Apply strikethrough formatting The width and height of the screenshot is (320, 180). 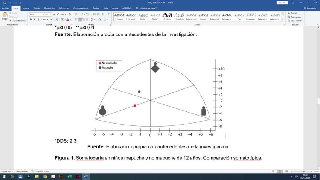(44, 20)
